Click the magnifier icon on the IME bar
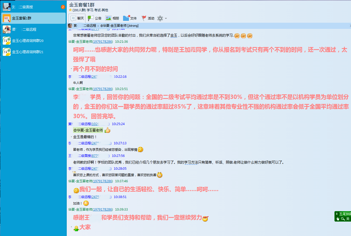The height and width of the screenshot is (236, 351). point(343,219)
